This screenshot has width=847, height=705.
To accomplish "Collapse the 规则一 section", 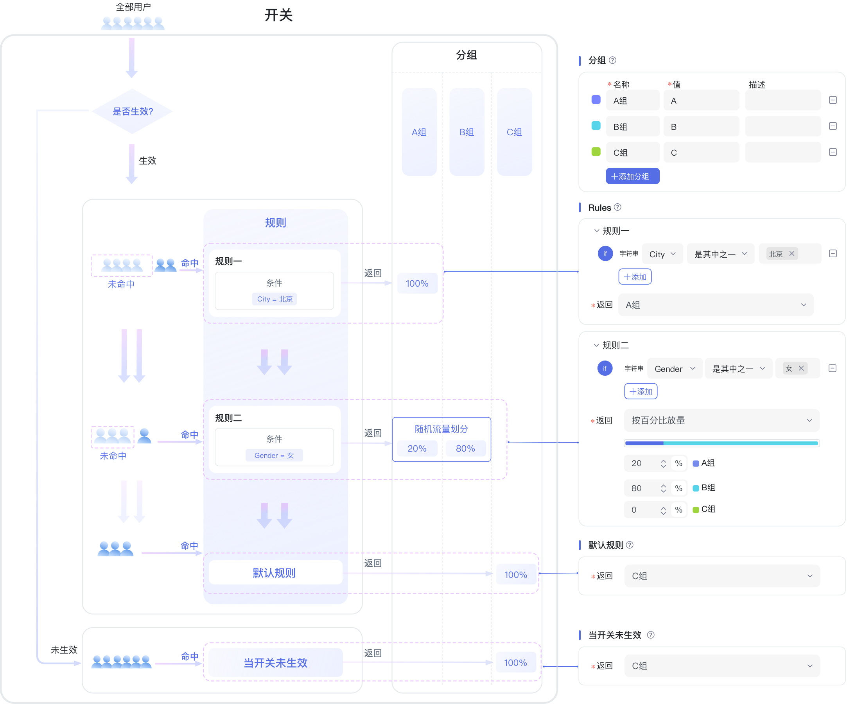I will (x=596, y=231).
